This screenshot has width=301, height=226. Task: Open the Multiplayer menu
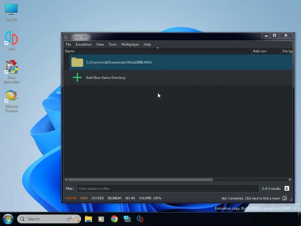(x=130, y=44)
